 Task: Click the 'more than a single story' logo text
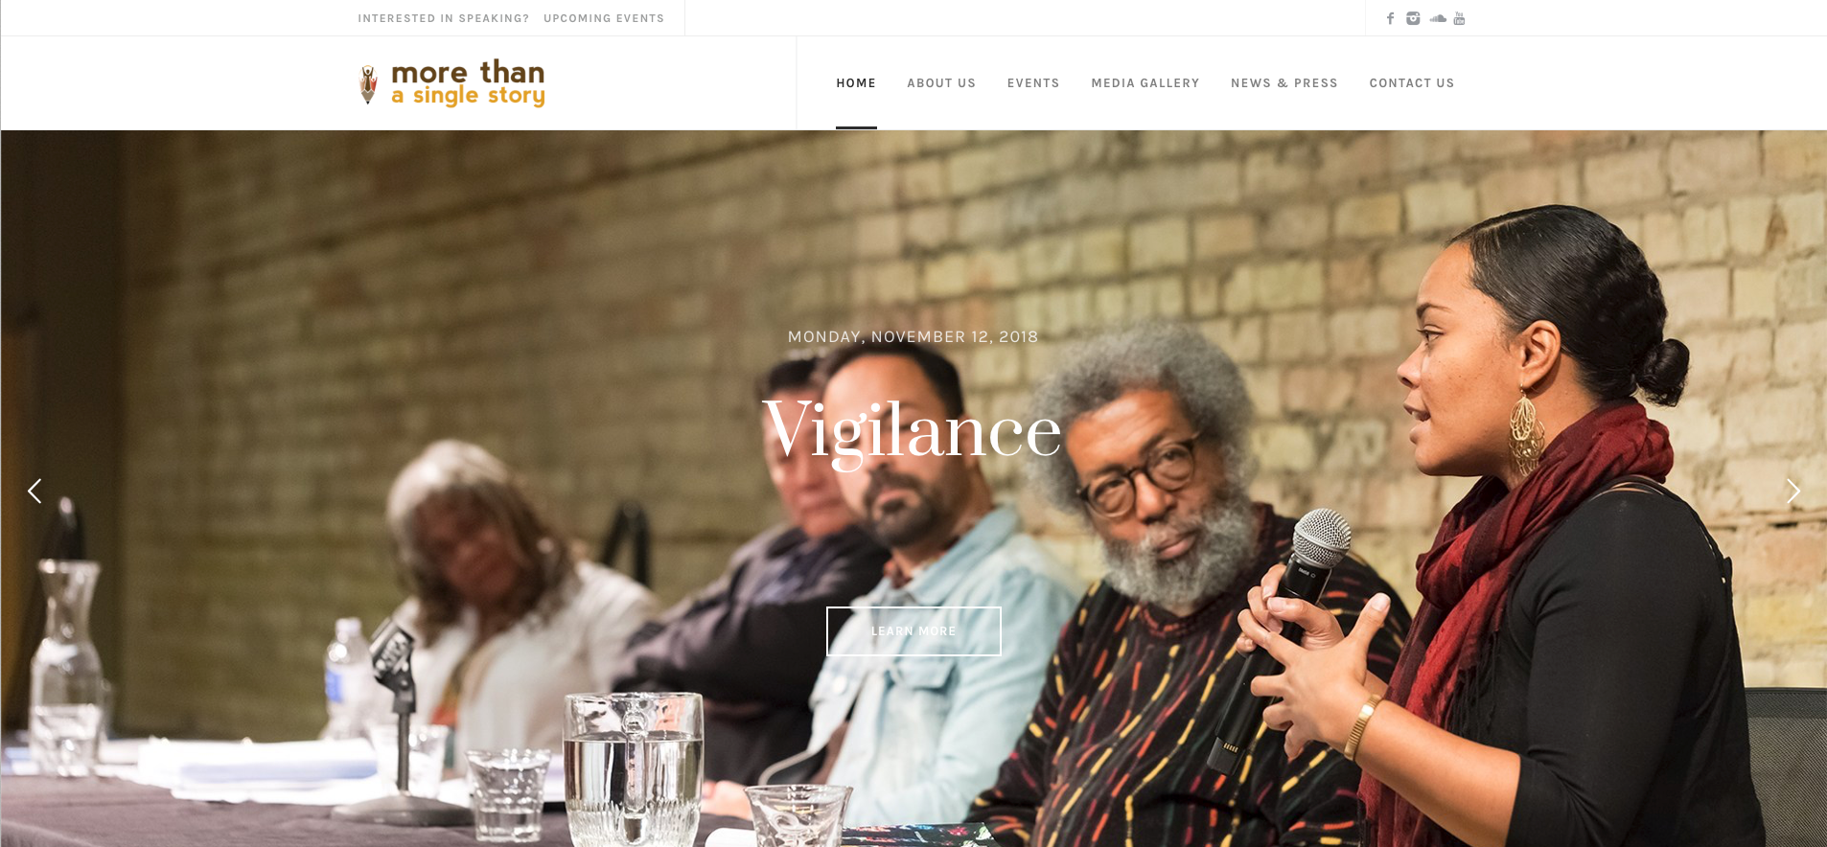click(x=468, y=83)
